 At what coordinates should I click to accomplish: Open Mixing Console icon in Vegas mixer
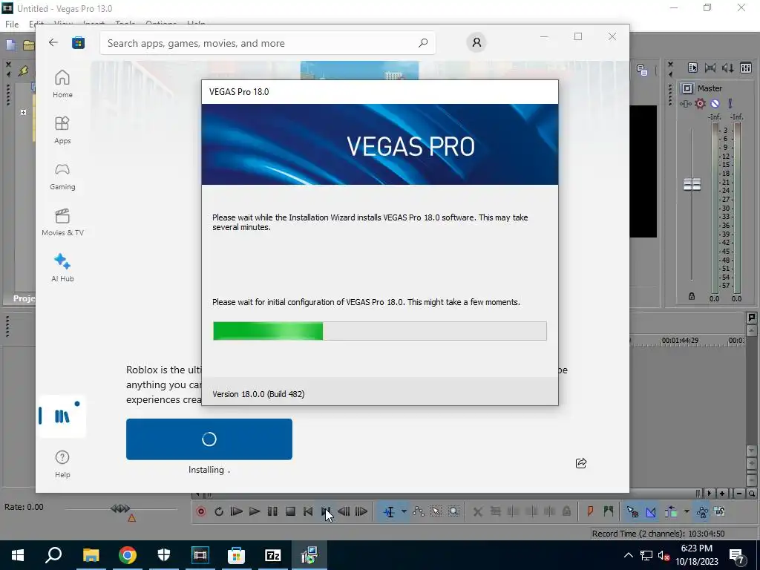pos(745,68)
